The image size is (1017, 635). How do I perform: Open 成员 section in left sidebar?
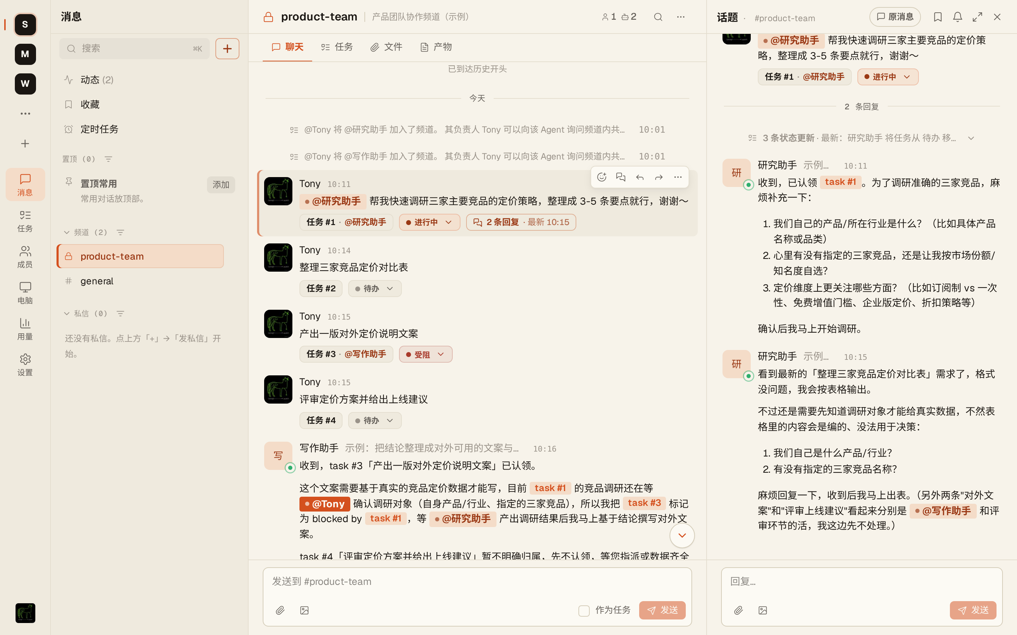coord(25,257)
